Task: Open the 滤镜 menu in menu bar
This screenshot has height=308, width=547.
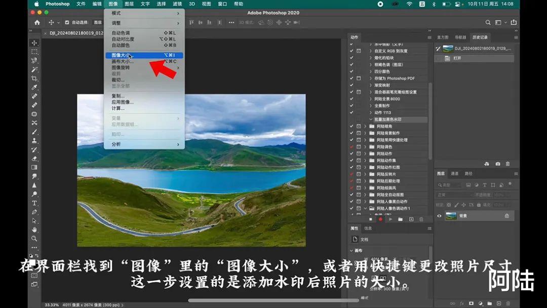Action: tap(177, 4)
